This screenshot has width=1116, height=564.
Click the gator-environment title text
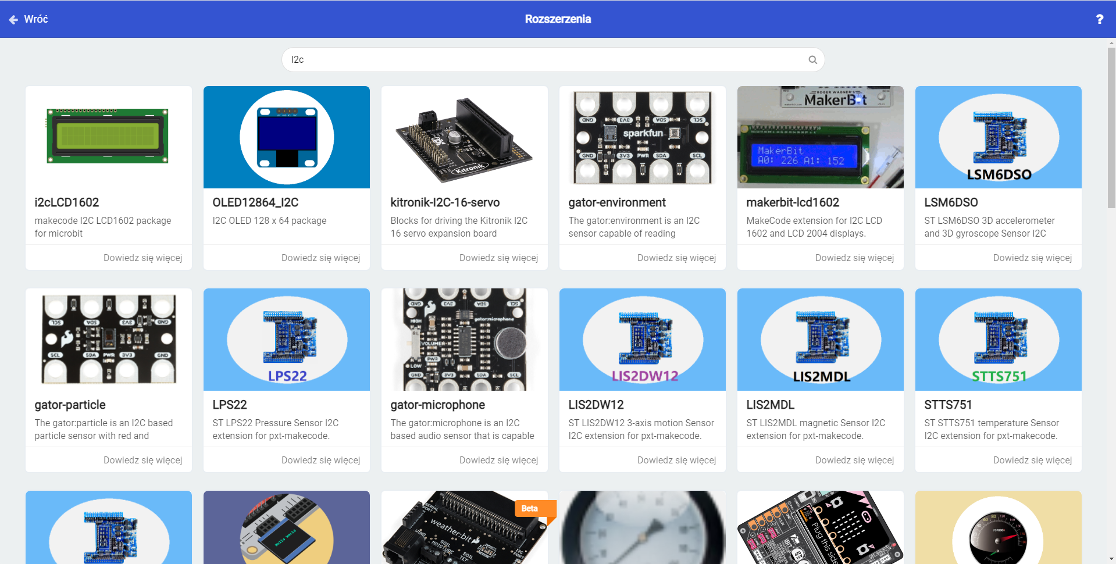(x=617, y=202)
